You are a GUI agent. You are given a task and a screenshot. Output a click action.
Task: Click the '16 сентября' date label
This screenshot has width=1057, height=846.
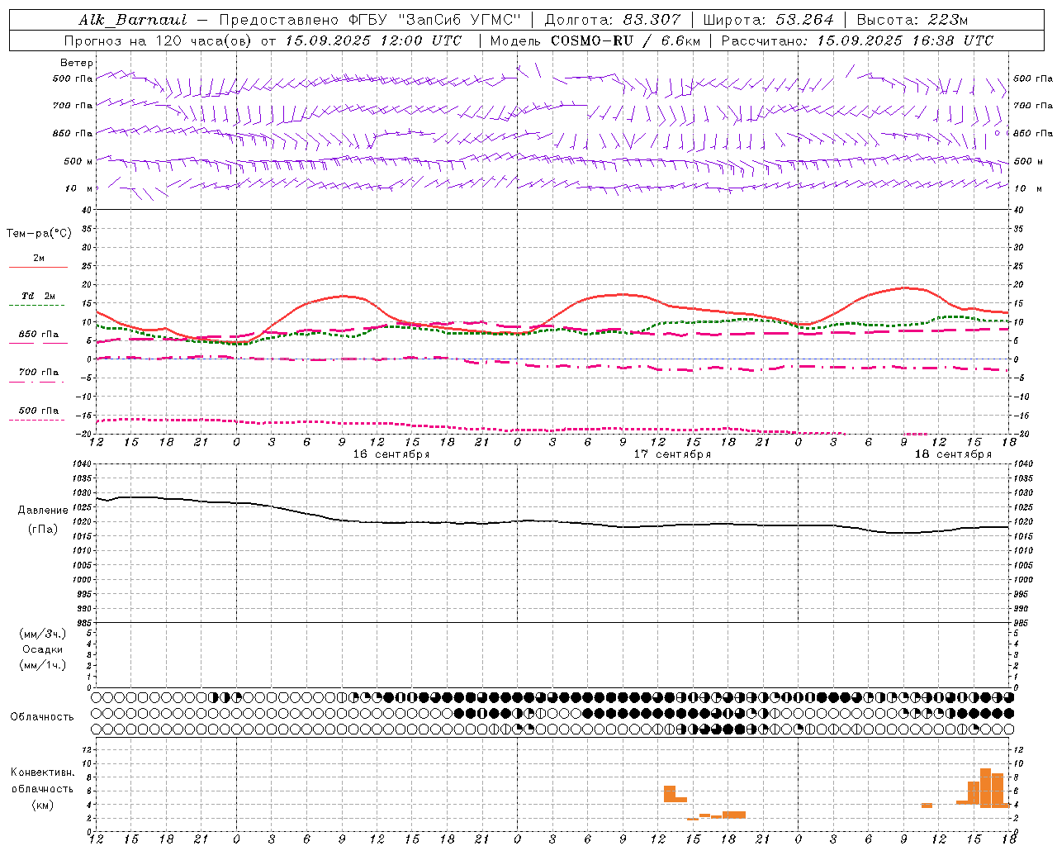point(391,454)
